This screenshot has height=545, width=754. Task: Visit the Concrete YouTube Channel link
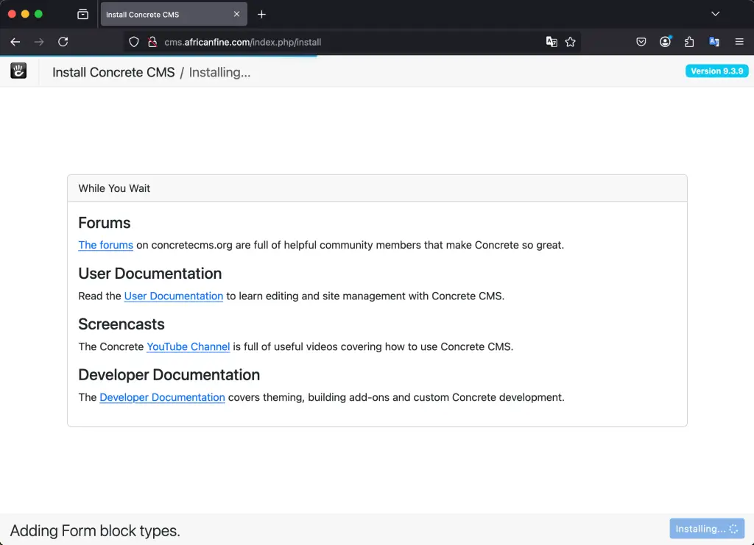pyautogui.click(x=188, y=346)
